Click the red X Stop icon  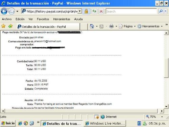pyautogui.click(x=101, y=11)
